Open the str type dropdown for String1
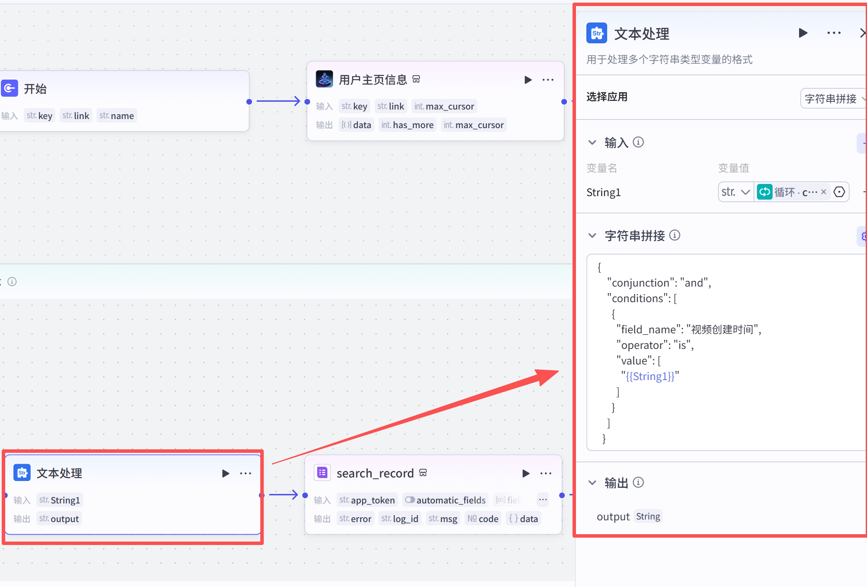 [x=736, y=192]
